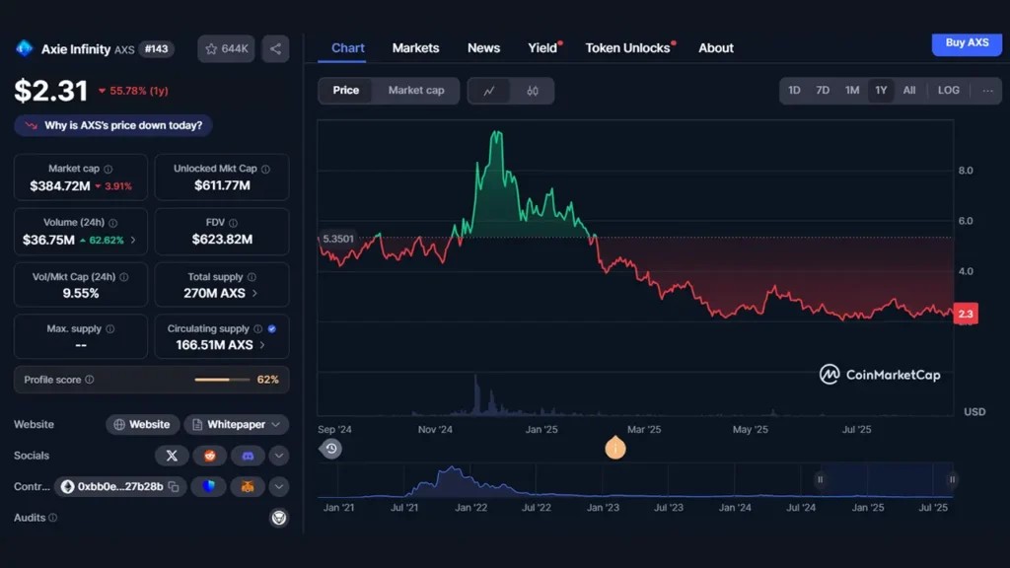This screenshot has height=568, width=1010.
Task: Add AXS to watchlist via star icon
Action: tap(211, 49)
